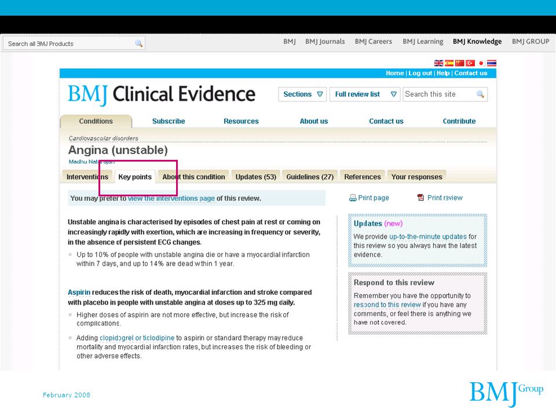Viewport: 556px width, 417px height.
Task: Open the Your responses tab
Action: [x=416, y=177]
